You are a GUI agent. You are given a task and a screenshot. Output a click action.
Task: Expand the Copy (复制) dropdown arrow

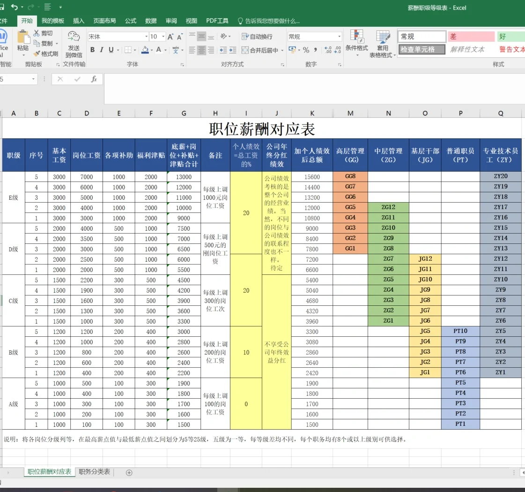(57, 44)
